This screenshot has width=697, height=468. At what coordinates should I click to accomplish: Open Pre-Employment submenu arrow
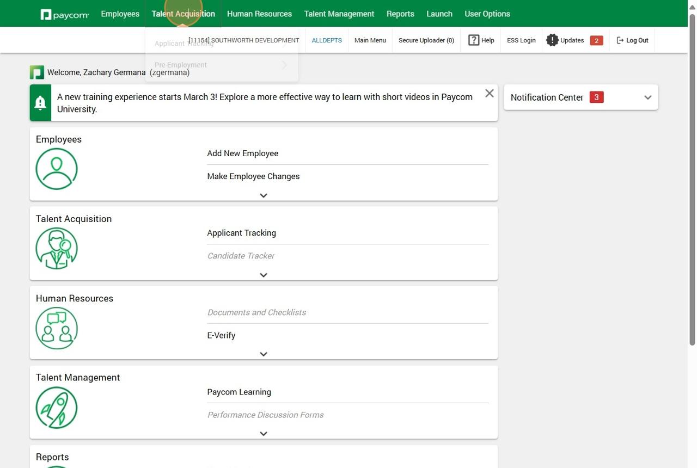tap(285, 65)
